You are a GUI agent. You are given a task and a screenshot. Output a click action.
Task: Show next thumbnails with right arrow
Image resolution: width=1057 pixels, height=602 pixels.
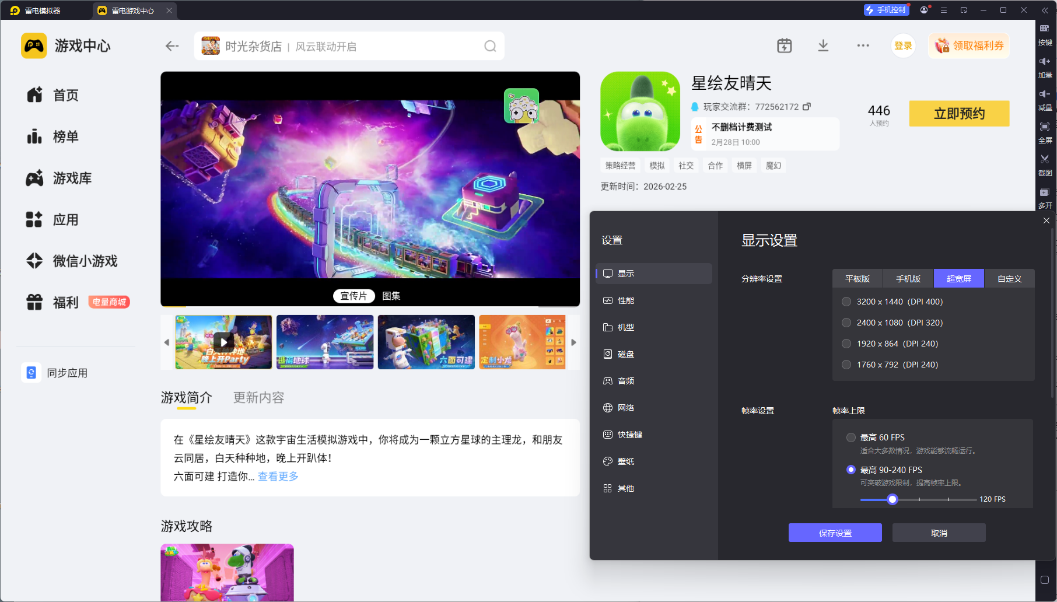(573, 342)
